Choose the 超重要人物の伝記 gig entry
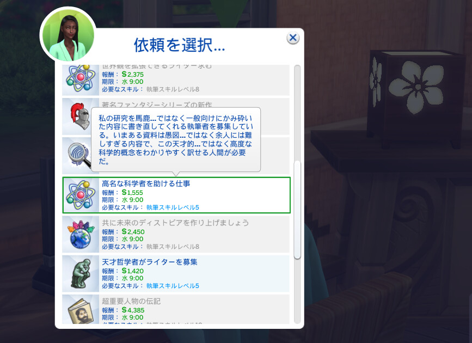 pyautogui.click(x=176, y=310)
